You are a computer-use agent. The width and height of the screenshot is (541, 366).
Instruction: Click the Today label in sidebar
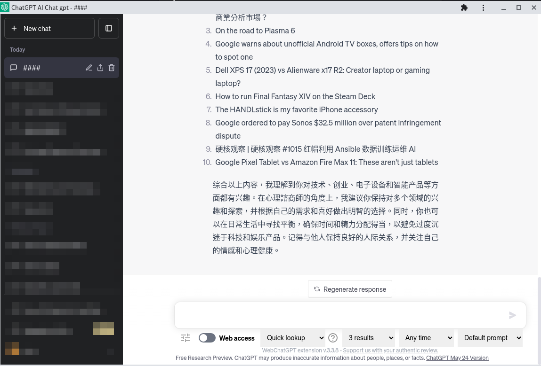[17, 50]
